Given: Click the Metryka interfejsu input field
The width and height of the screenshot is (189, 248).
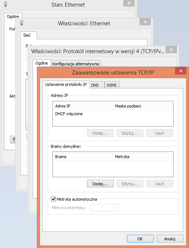Looking at the screenshot, I should pos(104,208).
